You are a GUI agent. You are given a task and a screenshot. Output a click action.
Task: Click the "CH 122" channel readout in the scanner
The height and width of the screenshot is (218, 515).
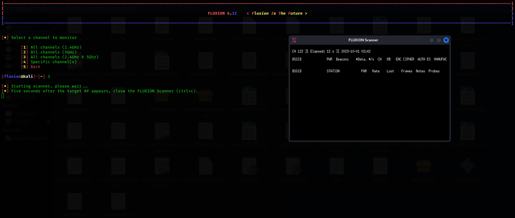[298, 52]
